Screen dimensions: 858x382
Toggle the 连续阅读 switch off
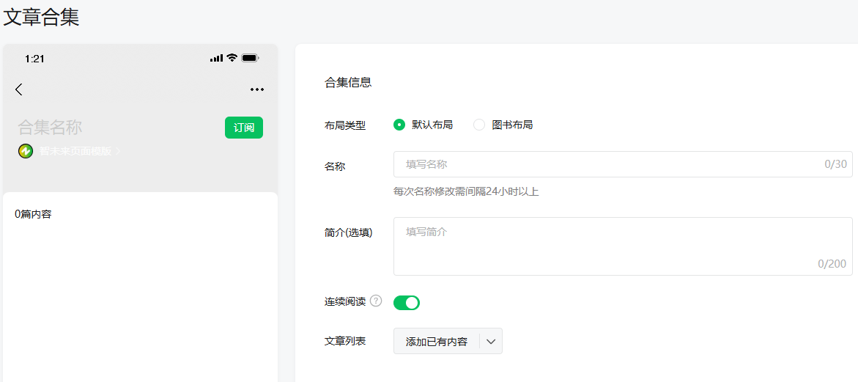[x=407, y=303]
